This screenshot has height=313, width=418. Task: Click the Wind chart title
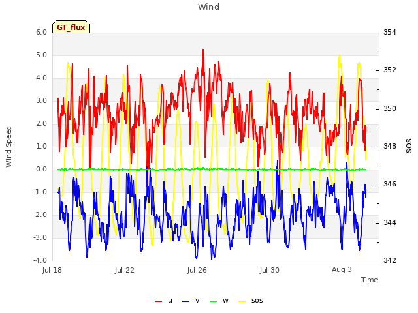209,7
